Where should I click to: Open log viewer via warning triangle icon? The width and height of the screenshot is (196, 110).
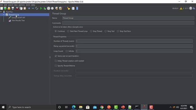tap(181, 8)
